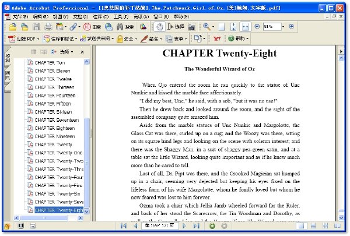Click document vertical scrollbar up arrow
The width and height of the screenshot is (350, 236).
(x=341, y=58)
